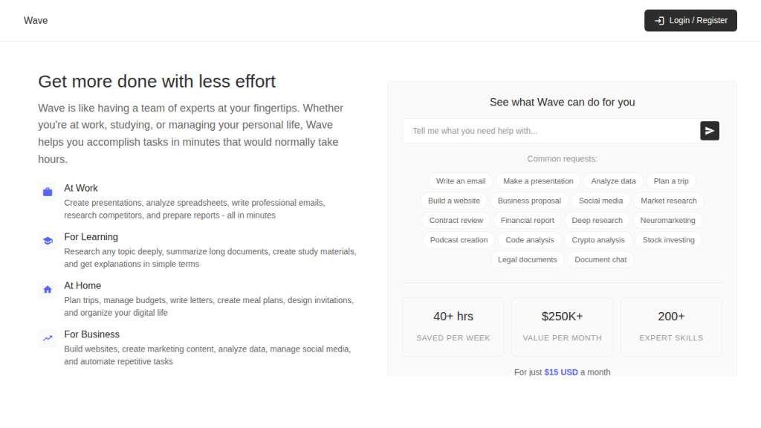Click the Login / Register button
761x428 pixels.
coord(690,21)
